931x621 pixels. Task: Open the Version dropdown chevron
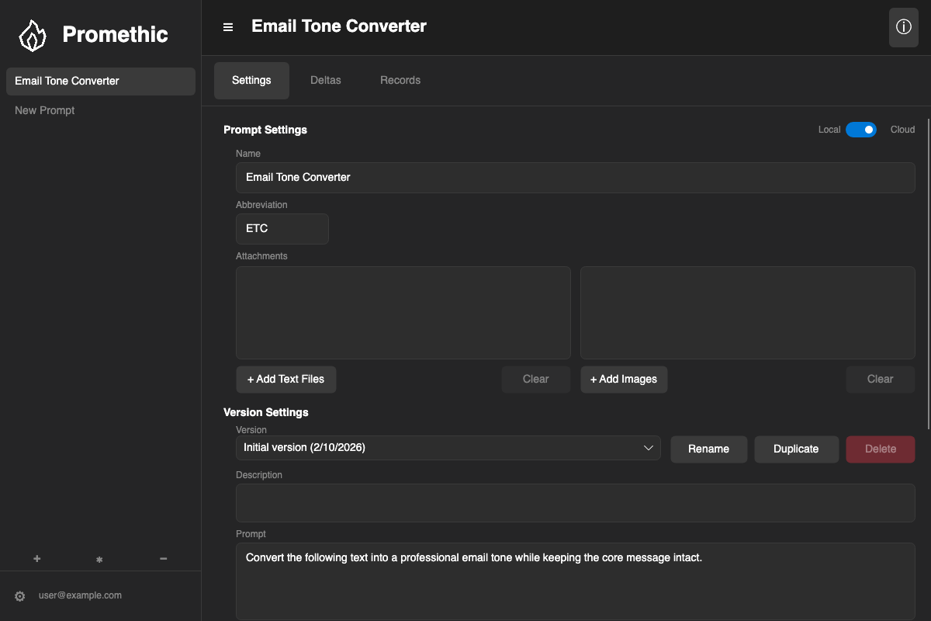pos(649,447)
